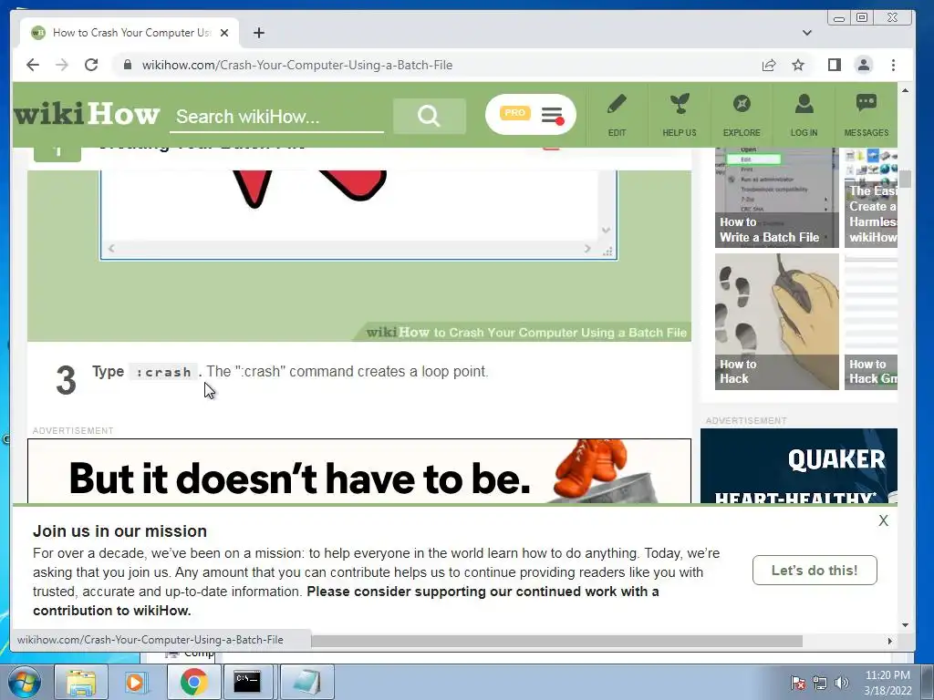The image size is (934, 700).
Task: Open the Windows Start menu
Action: 25,682
